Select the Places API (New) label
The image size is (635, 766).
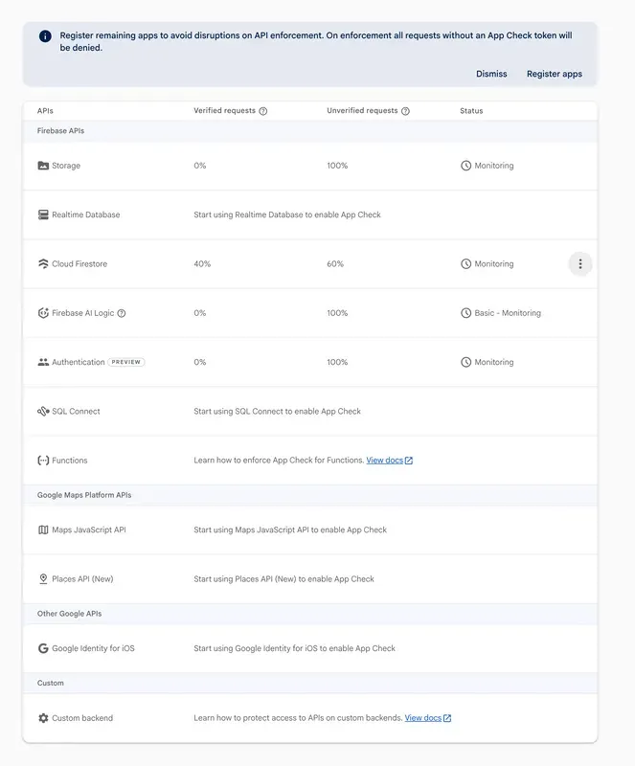pyautogui.click(x=82, y=579)
